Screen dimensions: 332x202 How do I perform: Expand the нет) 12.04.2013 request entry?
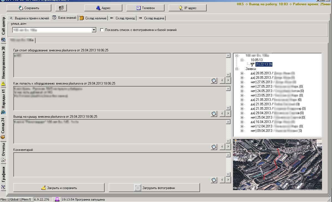coord(242,127)
